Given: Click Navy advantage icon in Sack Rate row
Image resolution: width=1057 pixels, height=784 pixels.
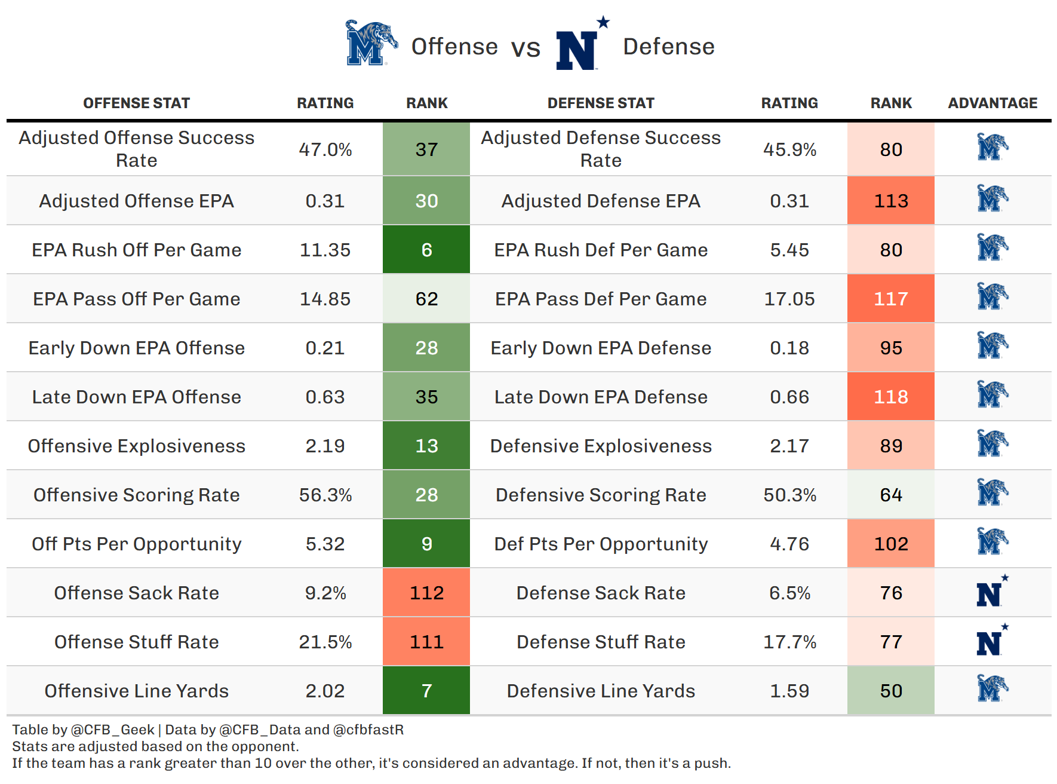Looking at the screenshot, I should [x=992, y=592].
